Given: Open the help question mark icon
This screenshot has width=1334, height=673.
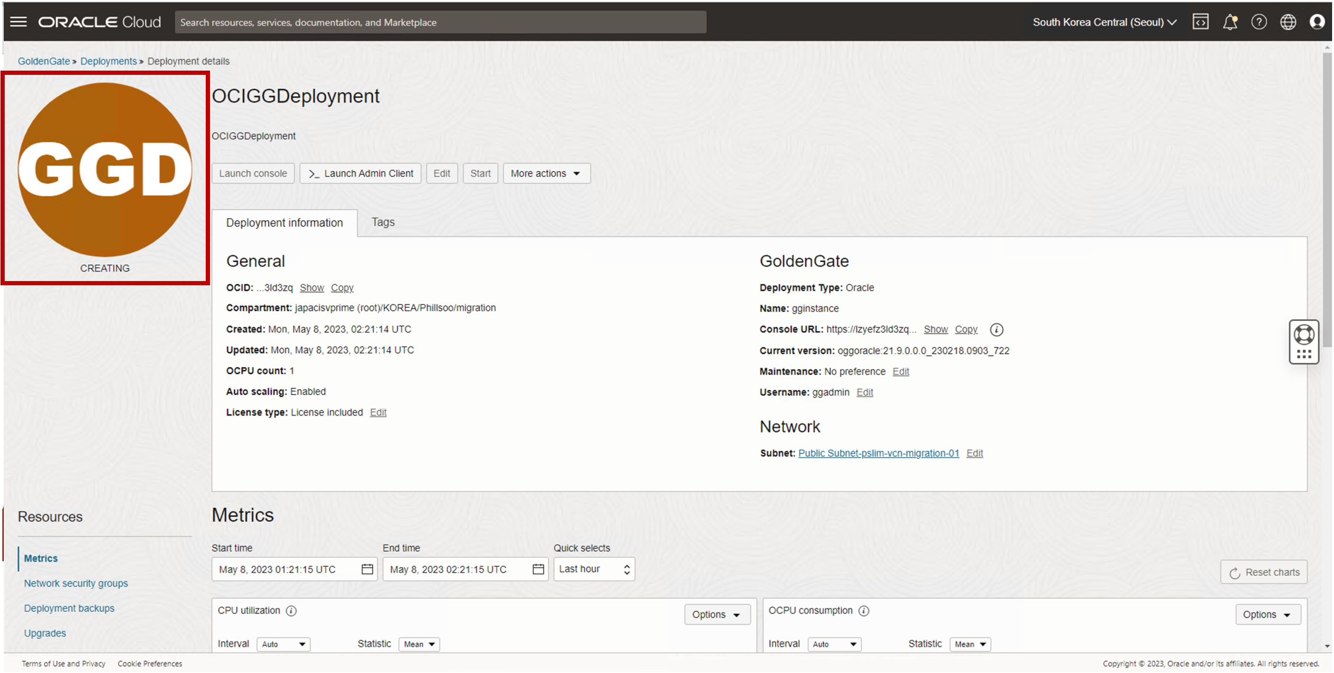Looking at the screenshot, I should point(1259,22).
